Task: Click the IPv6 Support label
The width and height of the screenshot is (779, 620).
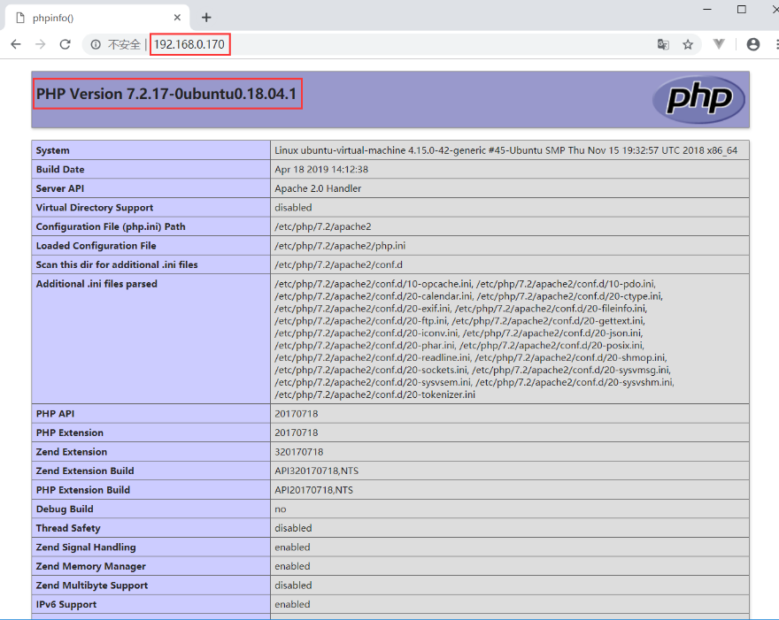Action: (x=66, y=605)
